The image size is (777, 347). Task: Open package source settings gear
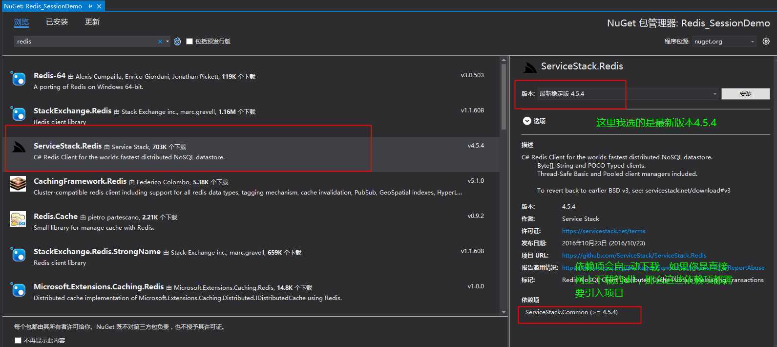point(766,42)
